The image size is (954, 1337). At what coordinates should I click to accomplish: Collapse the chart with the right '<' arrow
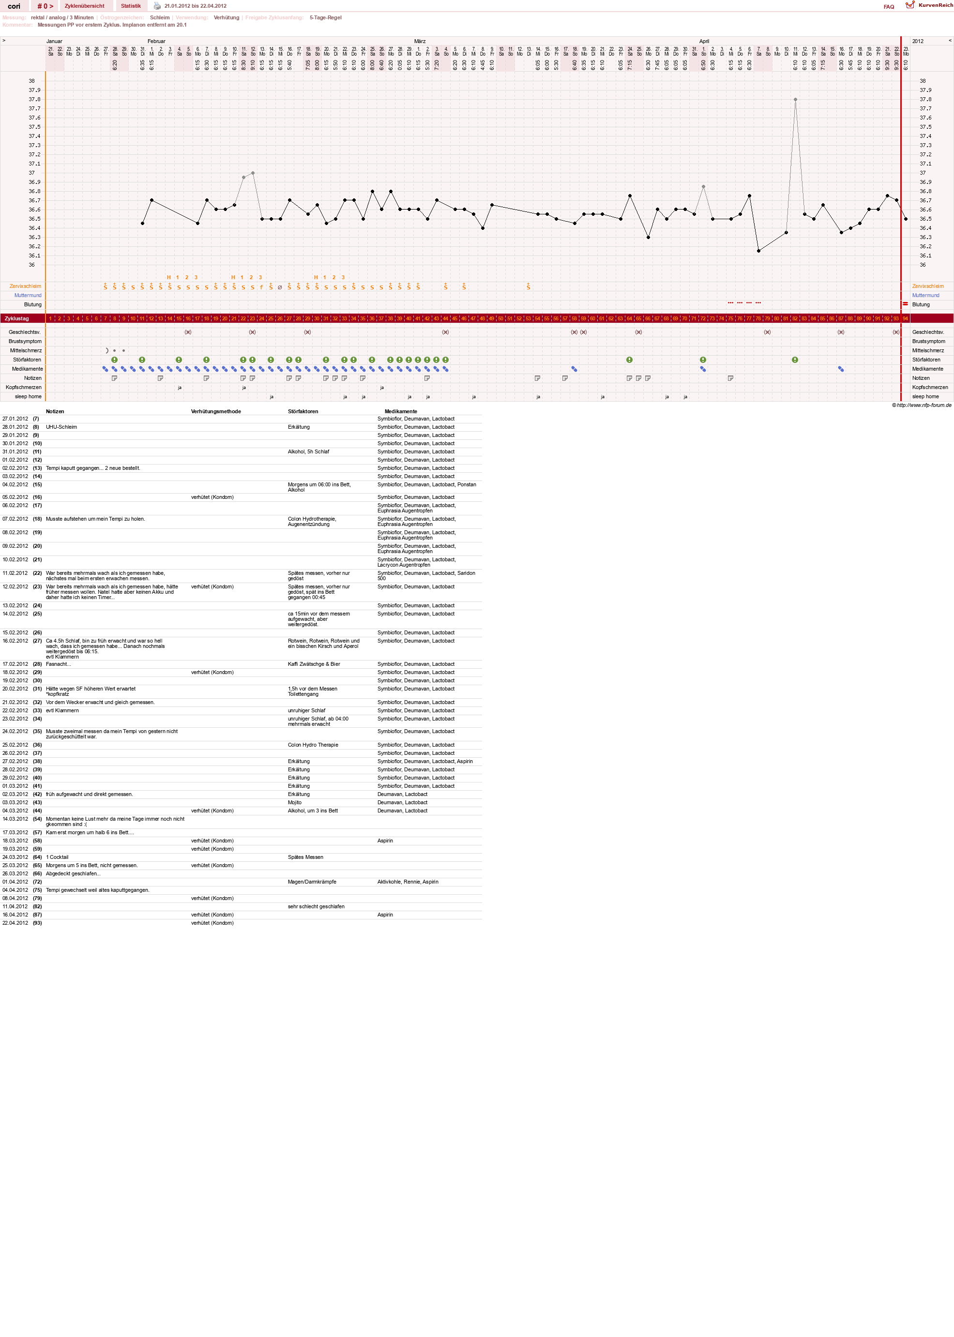click(950, 41)
